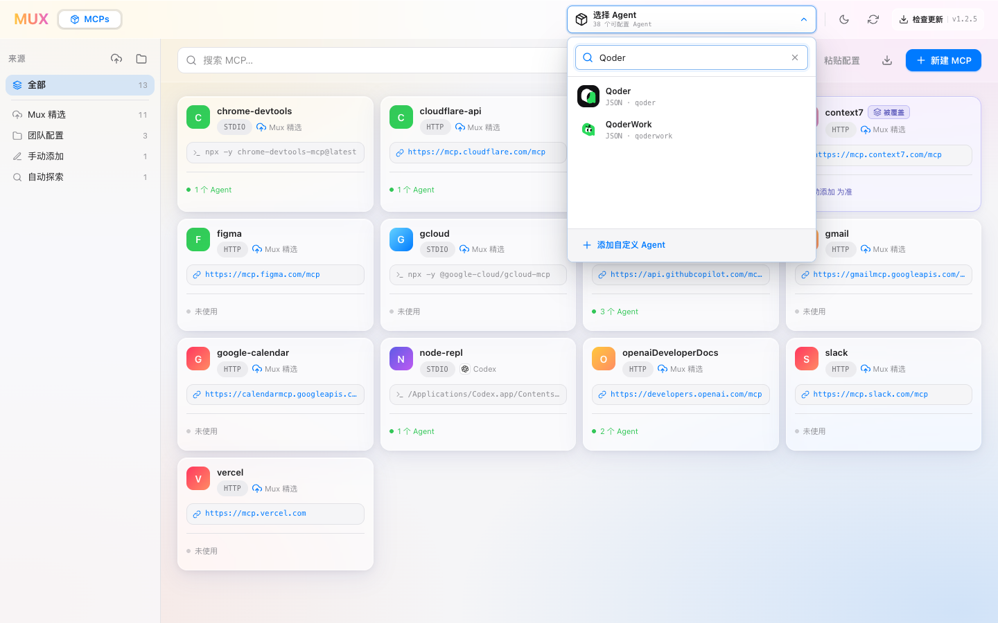Choose the QoderWork agent
The image size is (998, 623).
pos(692,129)
